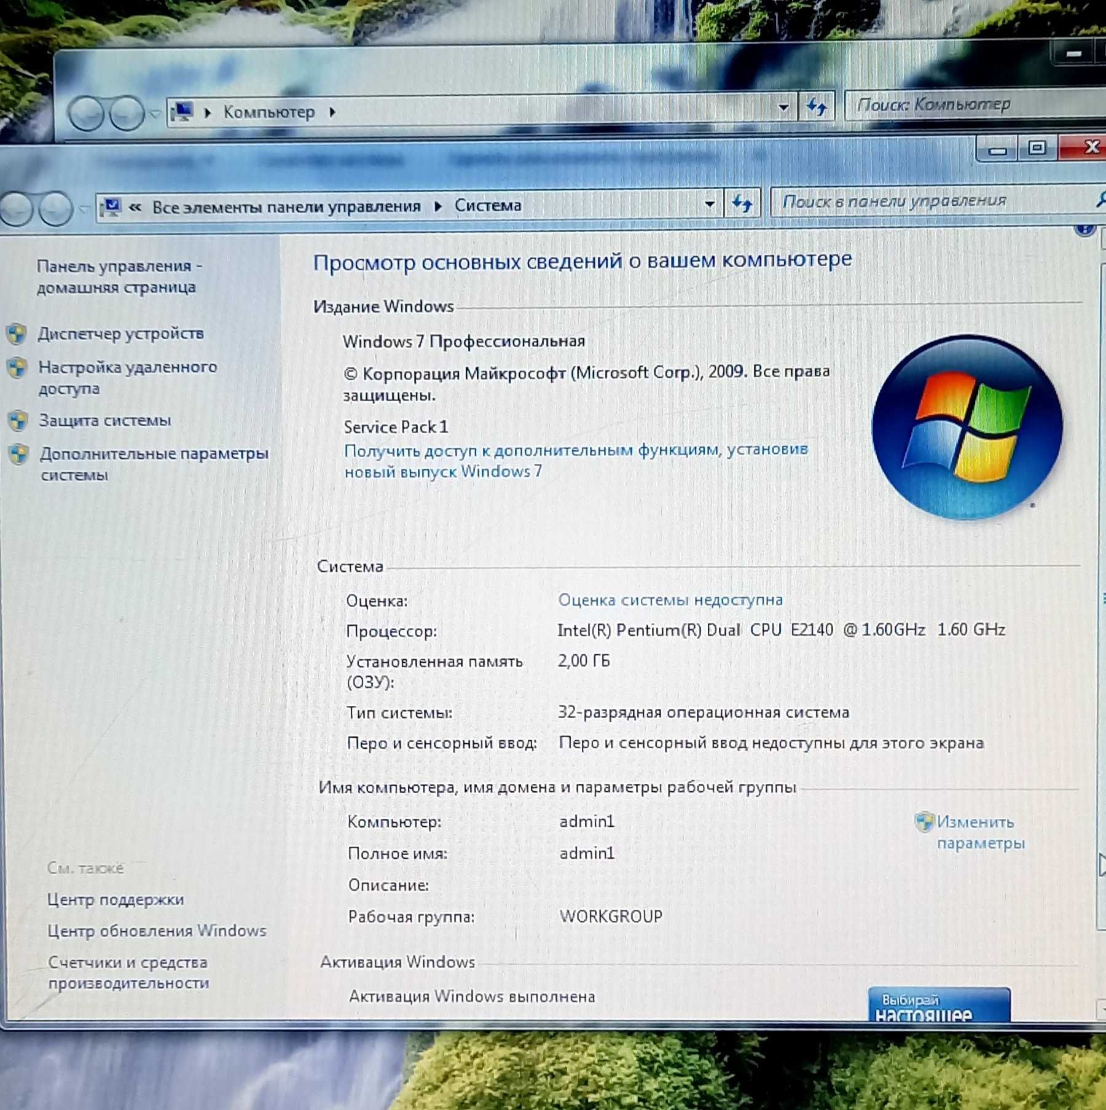Screen dimensions: 1106x1110
Task: Click Компьютер breadcrumb in background window
Action: (x=269, y=112)
